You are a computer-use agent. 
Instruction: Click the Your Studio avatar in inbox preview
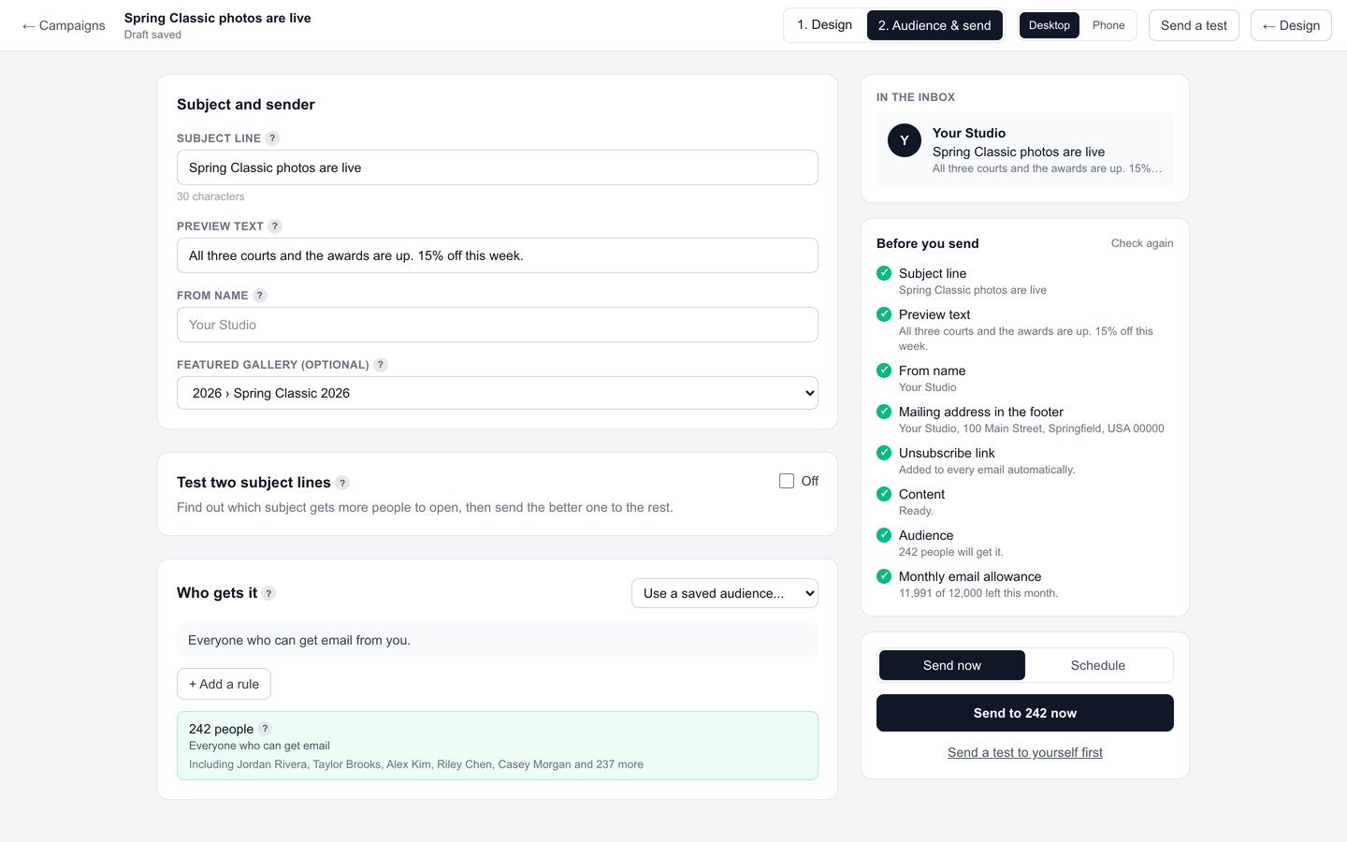905,140
